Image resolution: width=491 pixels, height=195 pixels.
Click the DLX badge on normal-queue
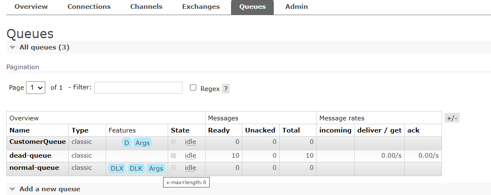[x=117, y=169]
